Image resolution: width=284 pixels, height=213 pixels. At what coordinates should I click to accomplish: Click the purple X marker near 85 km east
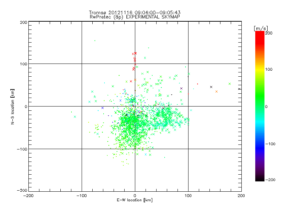pos(181,88)
